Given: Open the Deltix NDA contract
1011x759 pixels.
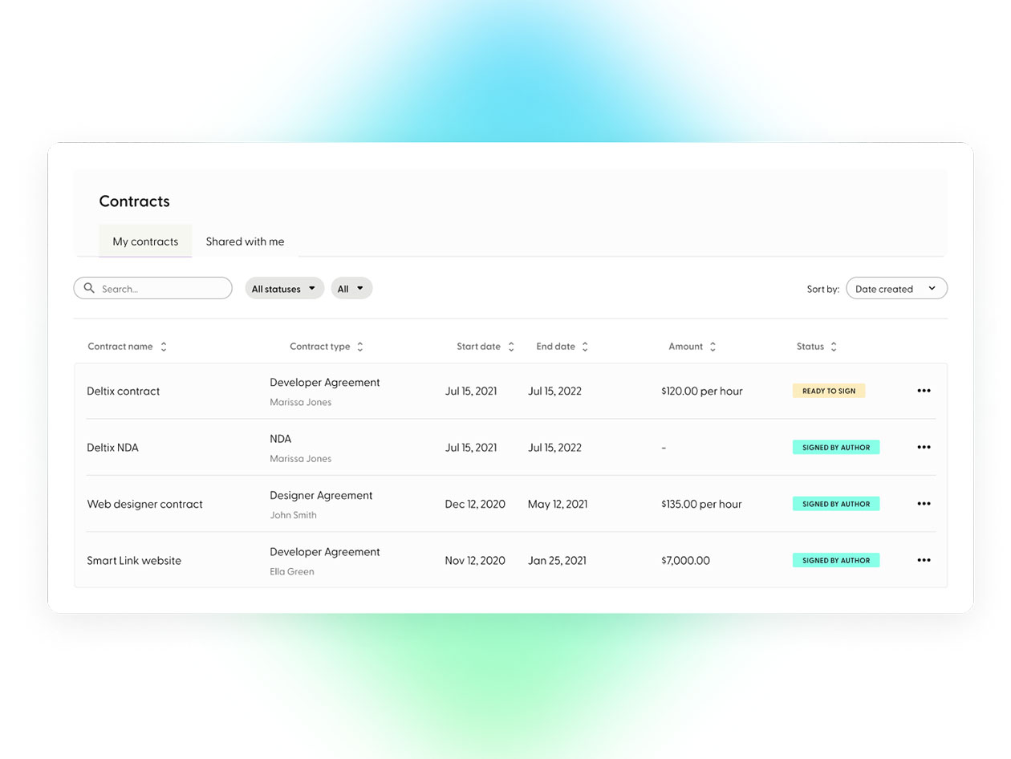Looking at the screenshot, I should pos(112,447).
